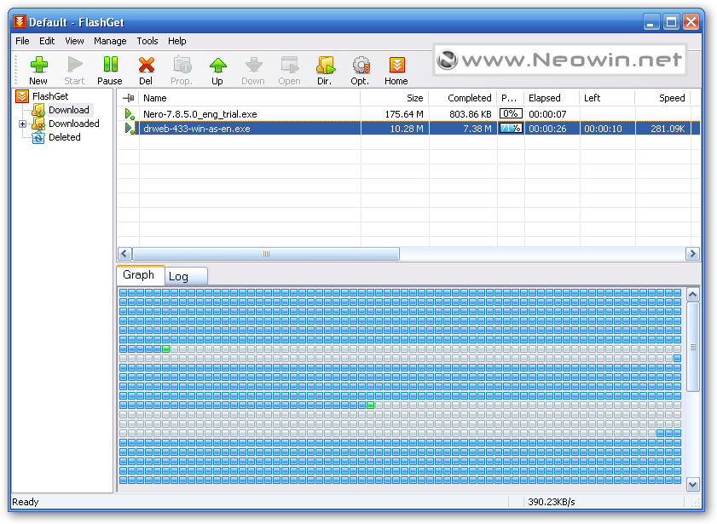Select the Nero-7.8.5.0_eng_trial.exe download row
Screen dimensions: 717x524
[408, 114]
